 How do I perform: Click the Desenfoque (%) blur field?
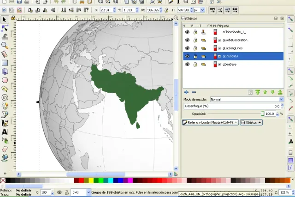click(x=232, y=106)
